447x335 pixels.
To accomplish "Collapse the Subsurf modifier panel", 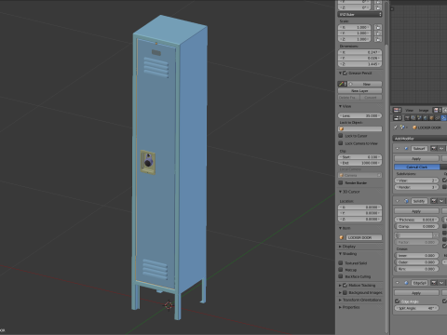I will pyautogui.click(x=398, y=149).
